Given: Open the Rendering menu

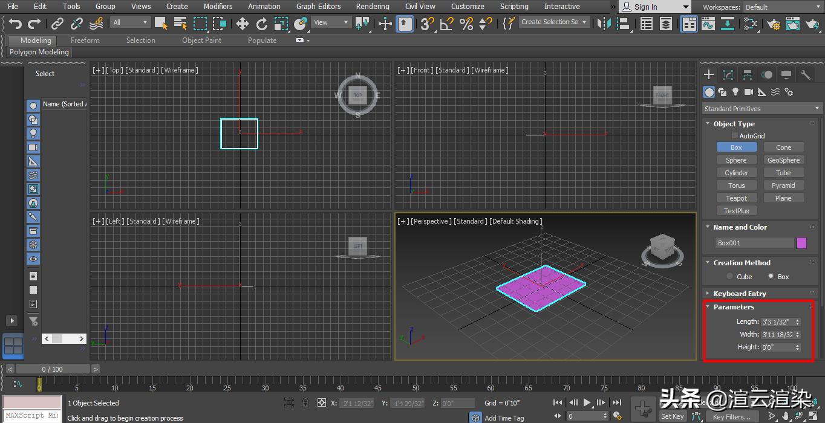Looking at the screenshot, I should [372, 7].
